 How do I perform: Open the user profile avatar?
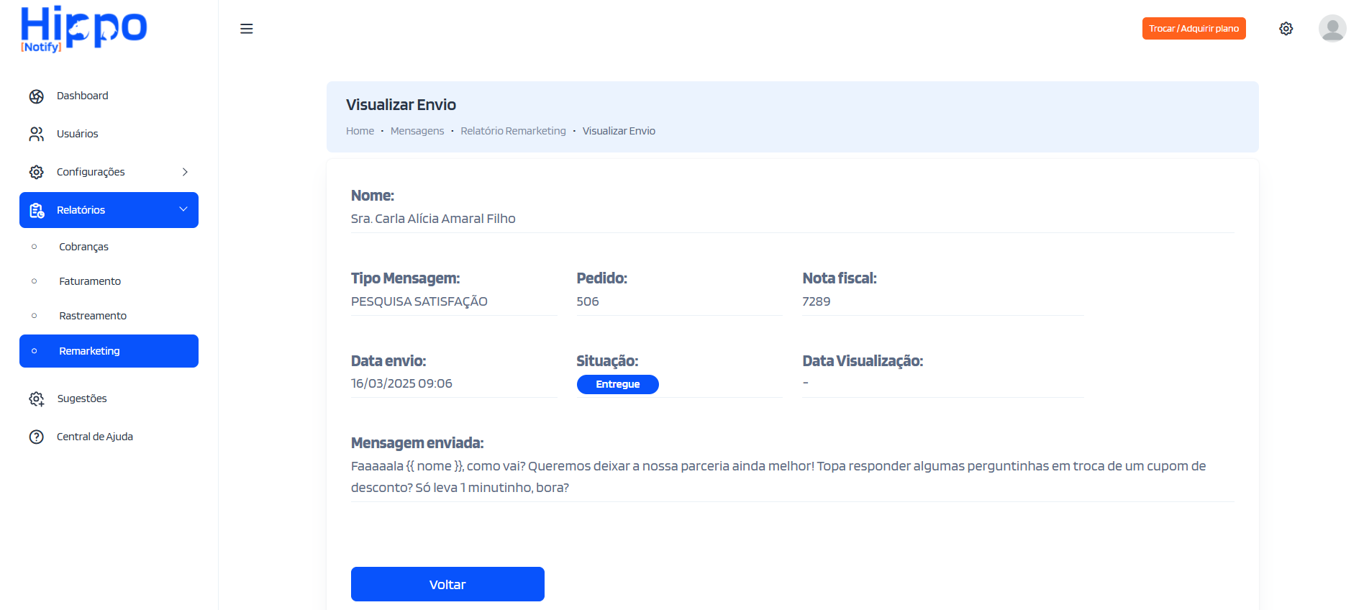[1332, 29]
